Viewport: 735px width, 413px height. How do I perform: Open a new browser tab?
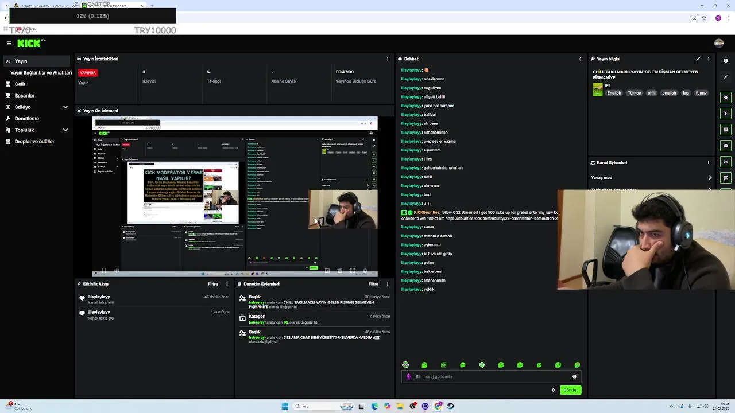coord(152,6)
